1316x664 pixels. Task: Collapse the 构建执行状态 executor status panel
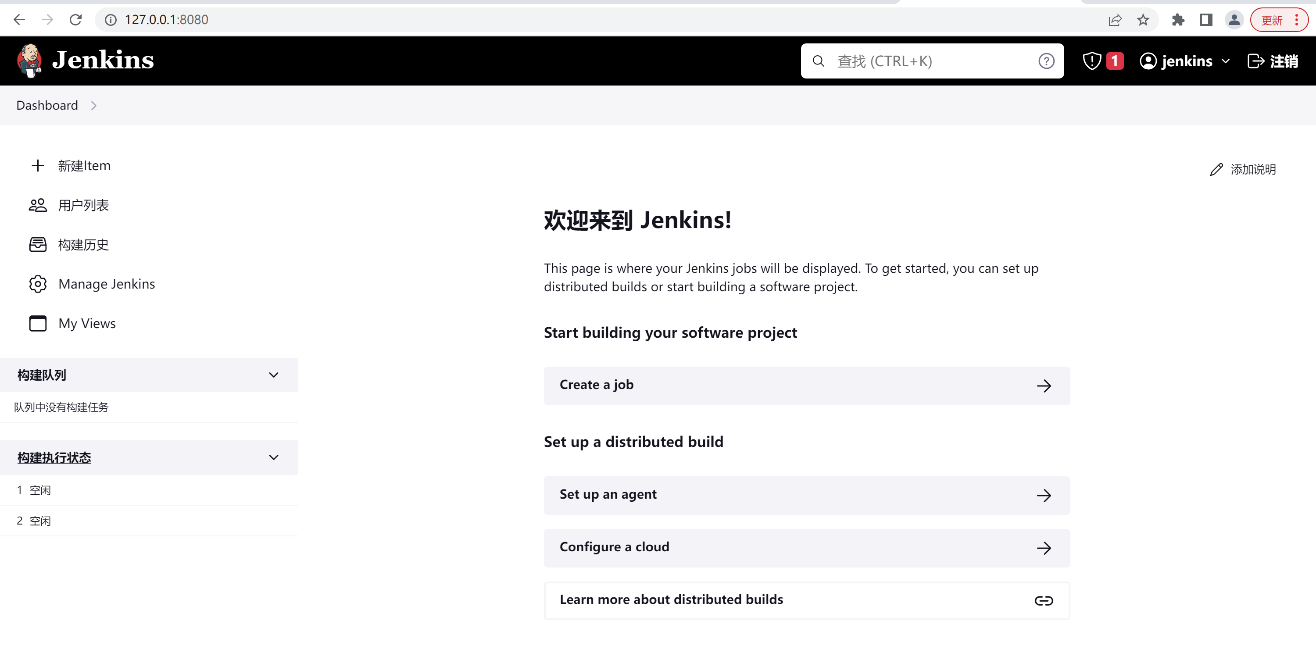point(274,457)
